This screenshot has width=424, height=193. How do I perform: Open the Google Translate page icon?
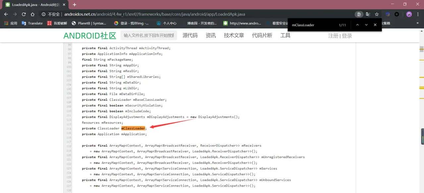click(368, 14)
